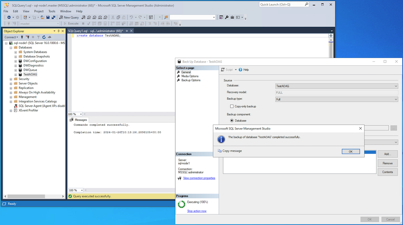Click the Find in Files icon
Viewport: 403px width, 225px height.
(166, 17)
